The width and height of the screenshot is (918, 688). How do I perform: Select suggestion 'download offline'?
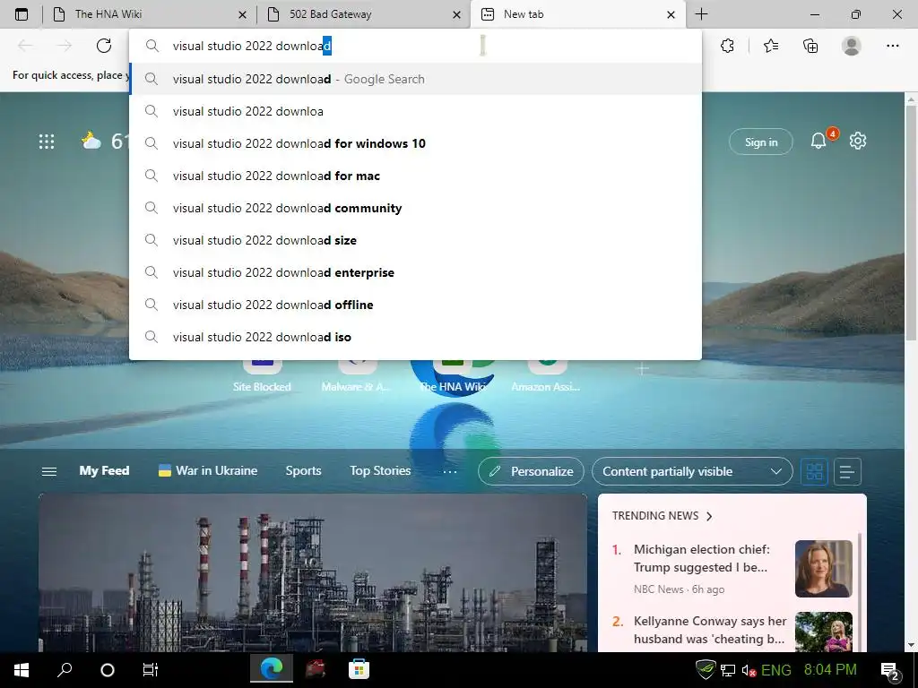(415, 305)
